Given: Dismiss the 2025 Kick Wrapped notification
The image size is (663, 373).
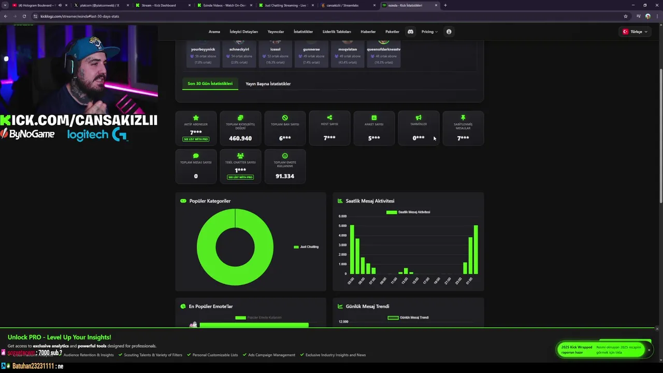Looking at the screenshot, I should point(648,350).
